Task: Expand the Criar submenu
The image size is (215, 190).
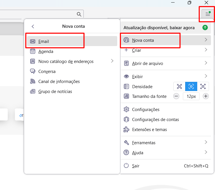Action: click(x=166, y=50)
